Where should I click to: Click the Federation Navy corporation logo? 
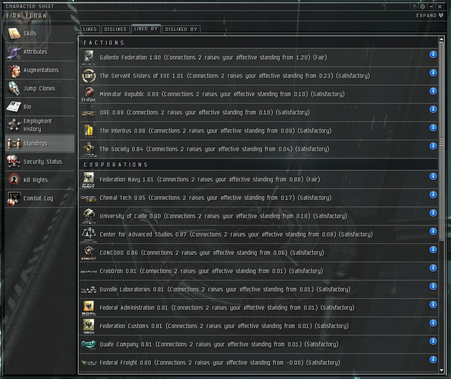click(89, 180)
